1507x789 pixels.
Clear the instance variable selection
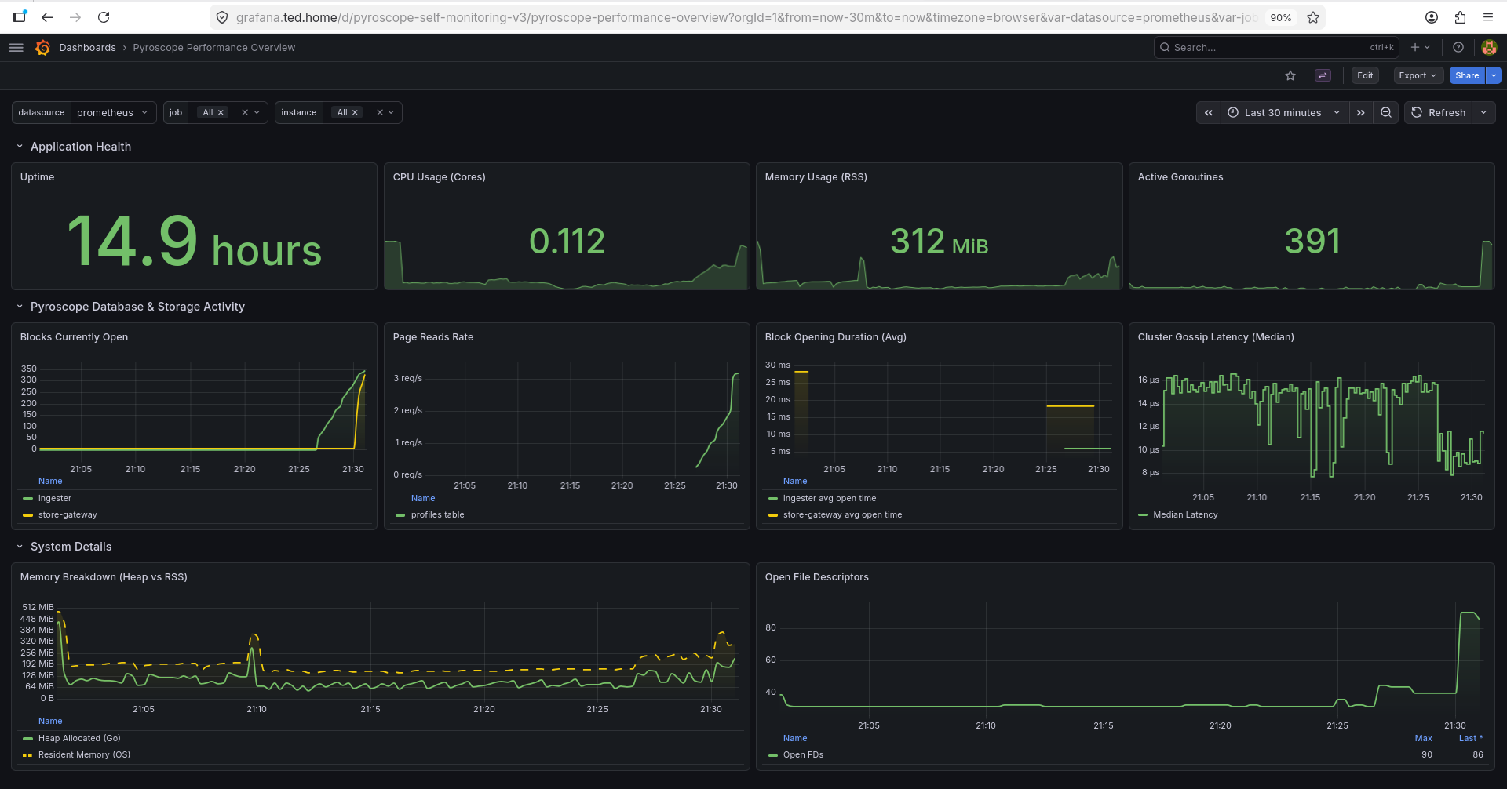point(380,113)
